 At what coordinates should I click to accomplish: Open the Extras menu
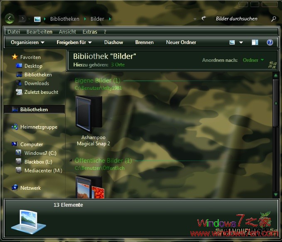pyautogui.click(x=90, y=32)
